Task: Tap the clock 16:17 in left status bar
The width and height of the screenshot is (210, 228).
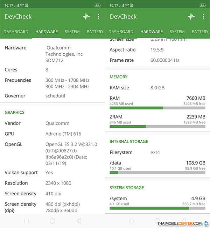Action: 9,6
